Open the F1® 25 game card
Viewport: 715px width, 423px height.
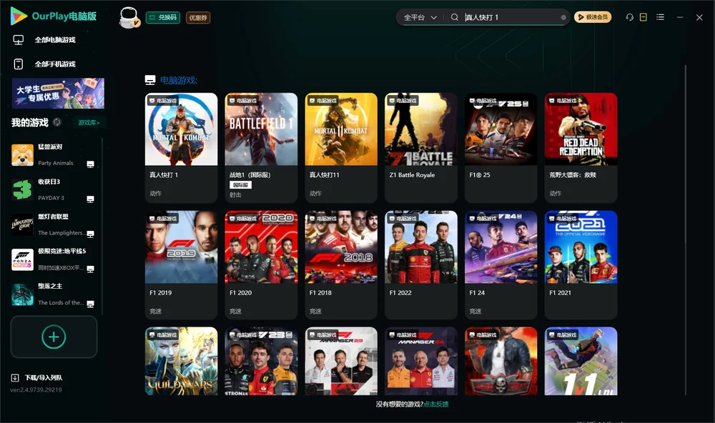500,148
